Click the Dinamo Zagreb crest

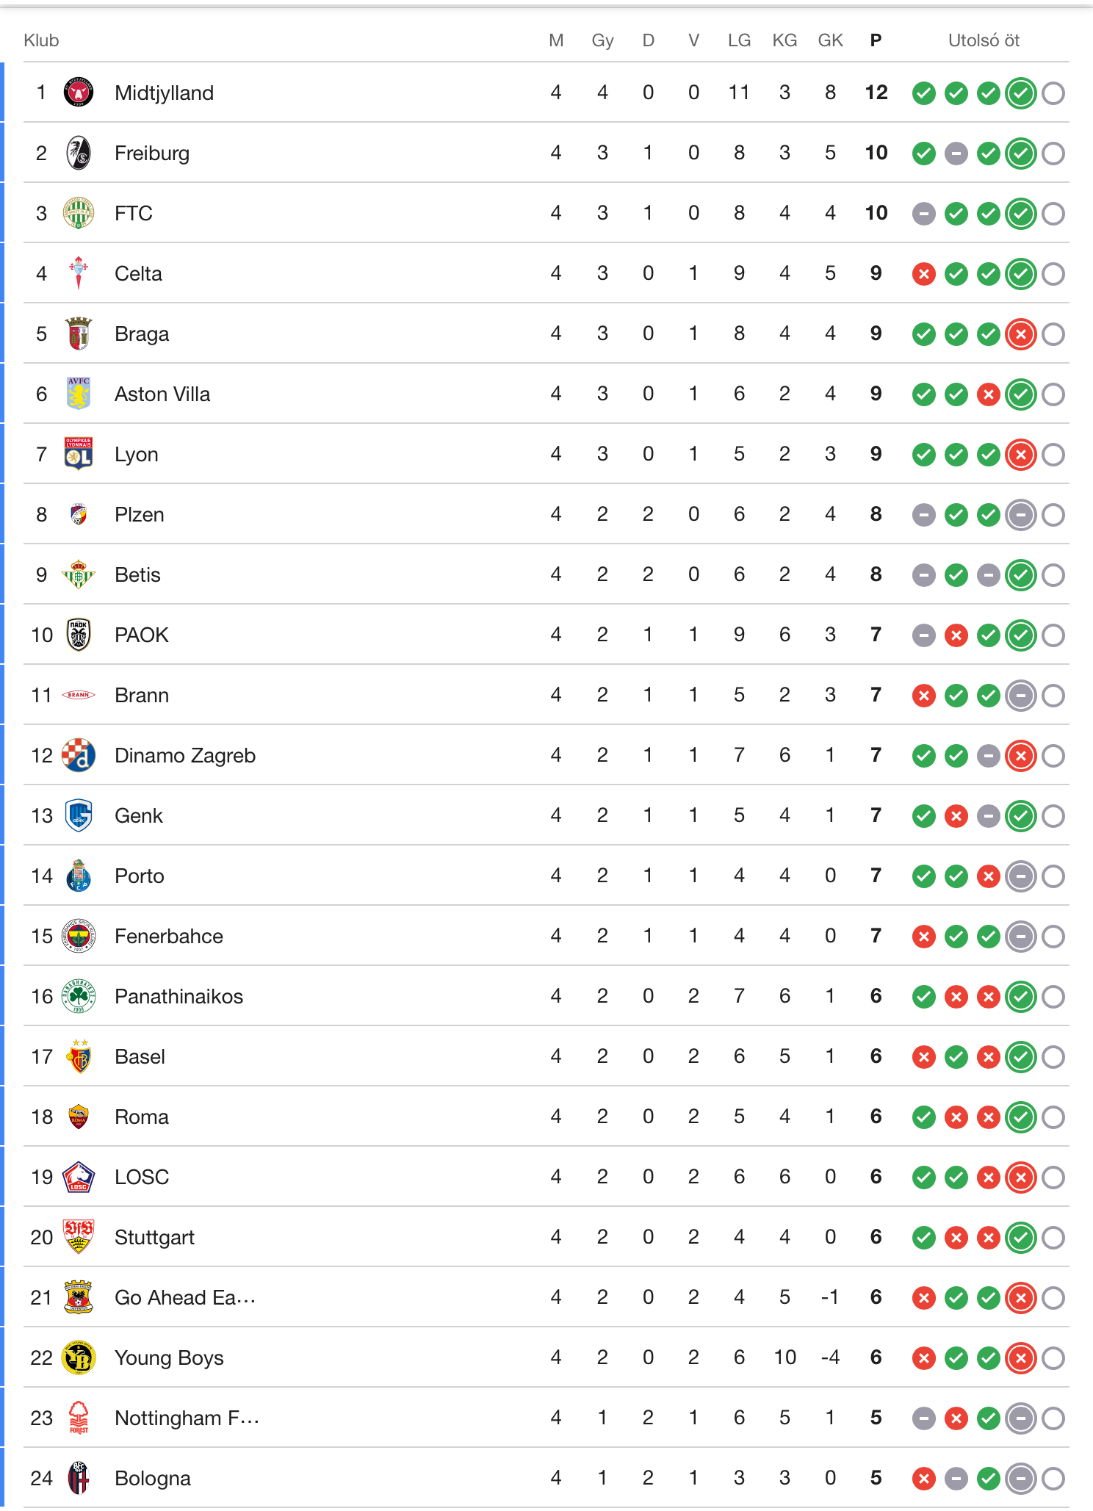click(x=79, y=755)
